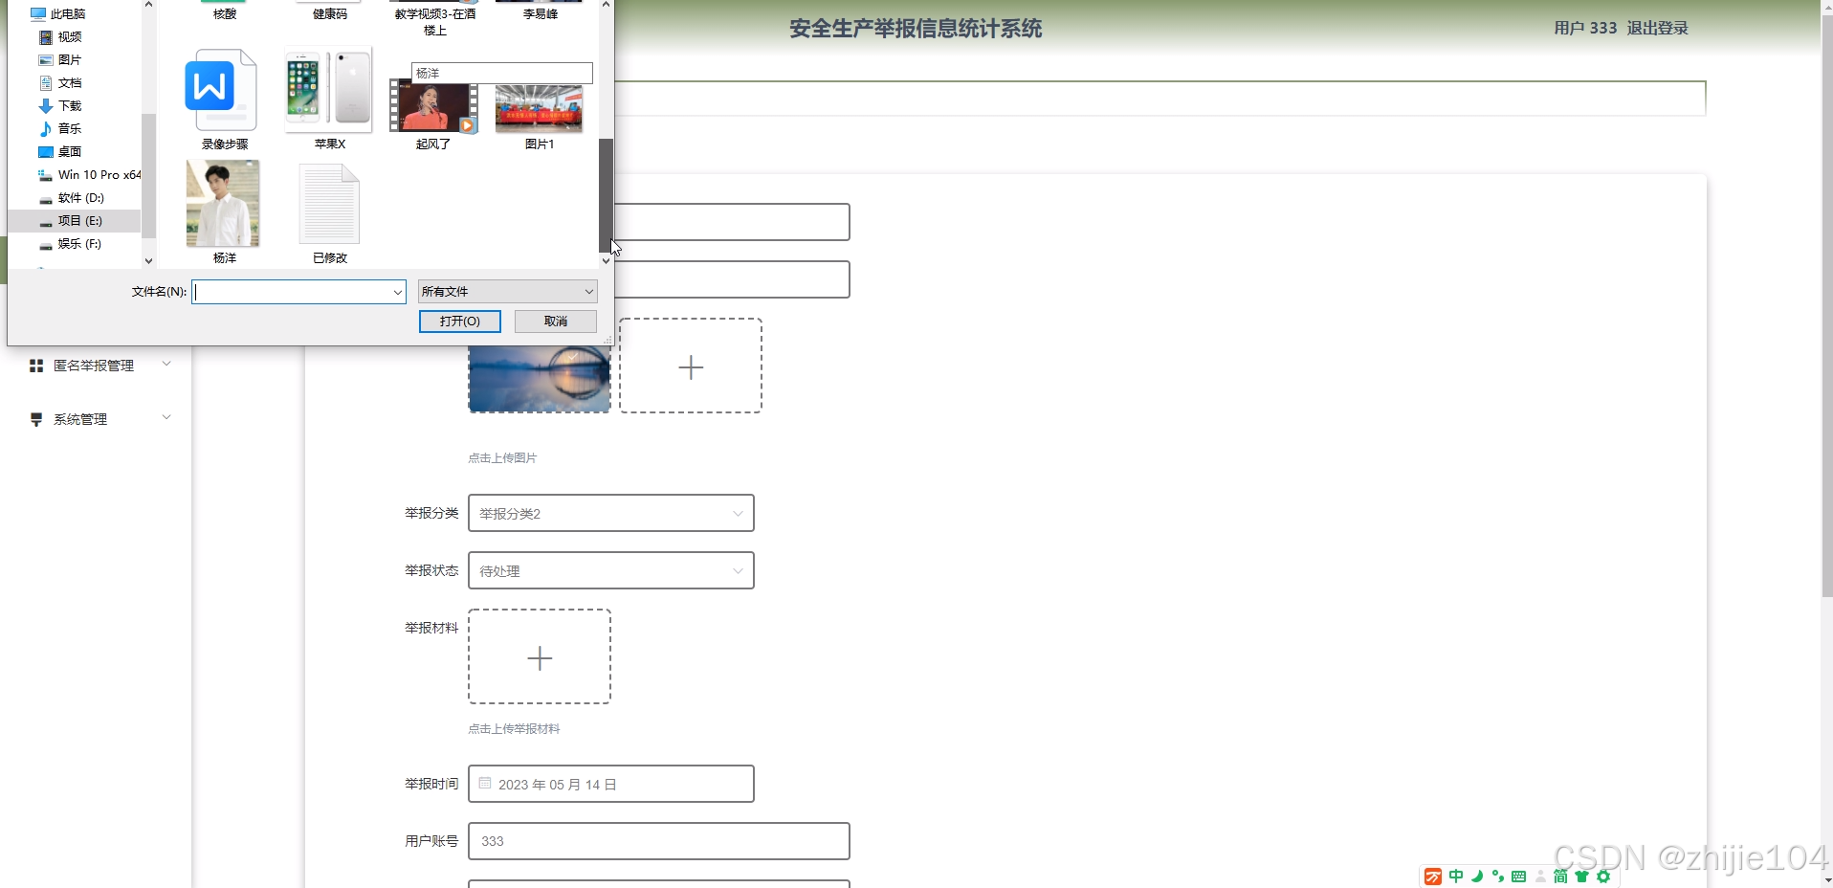Image resolution: width=1833 pixels, height=888 pixels.
Task: Click the uploaded bridge photo thumbnail
Action: coord(540,380)
